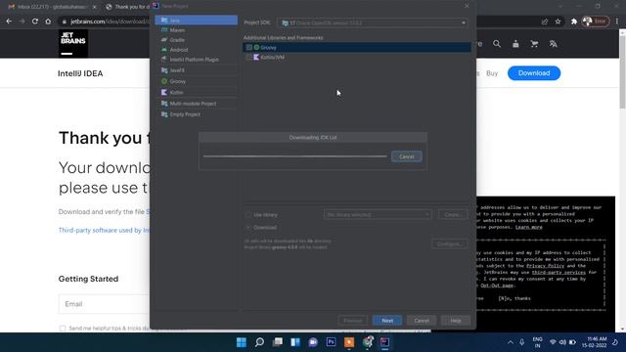Click the JetBrains logo in browser
The width and height of the screenshot is (626, 352).
tap(73, 43)
